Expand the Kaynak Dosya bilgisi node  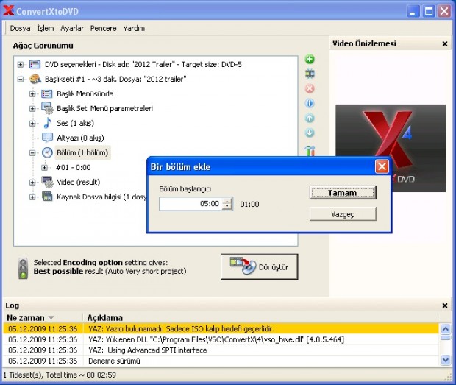pos(32,197)
